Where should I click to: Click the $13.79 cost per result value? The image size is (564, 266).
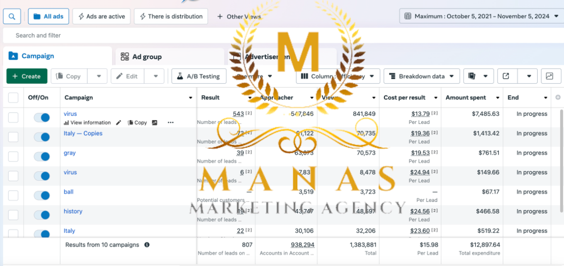[x=420, y=114]
